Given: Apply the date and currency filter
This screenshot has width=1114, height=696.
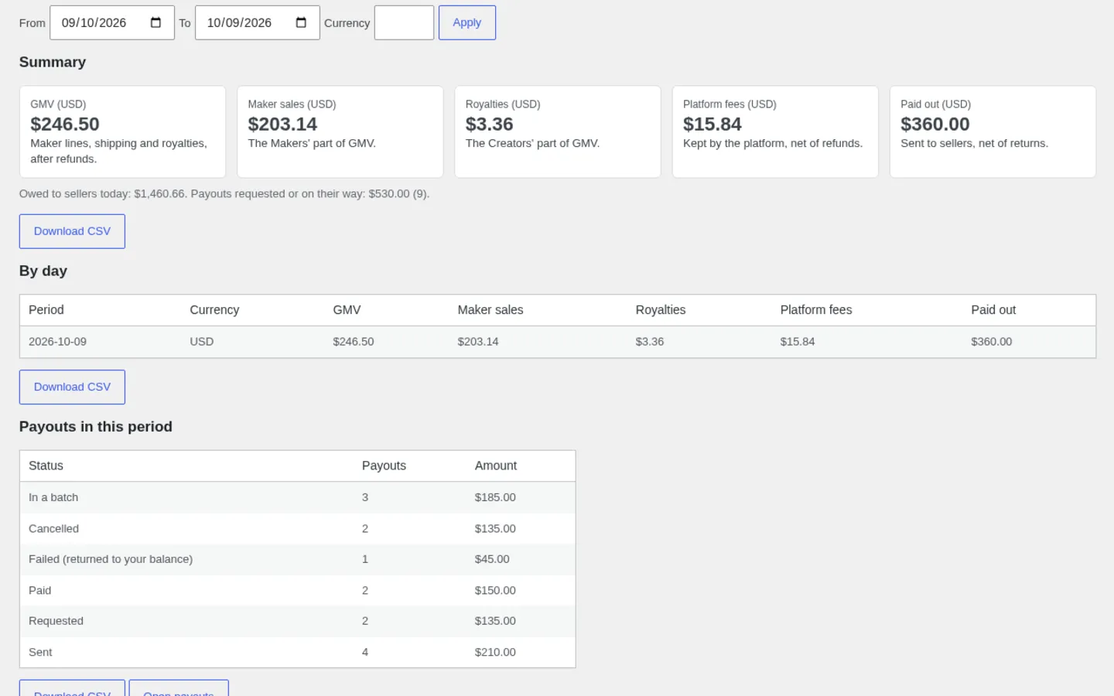Looking at the screenshot, I should 467,22.
